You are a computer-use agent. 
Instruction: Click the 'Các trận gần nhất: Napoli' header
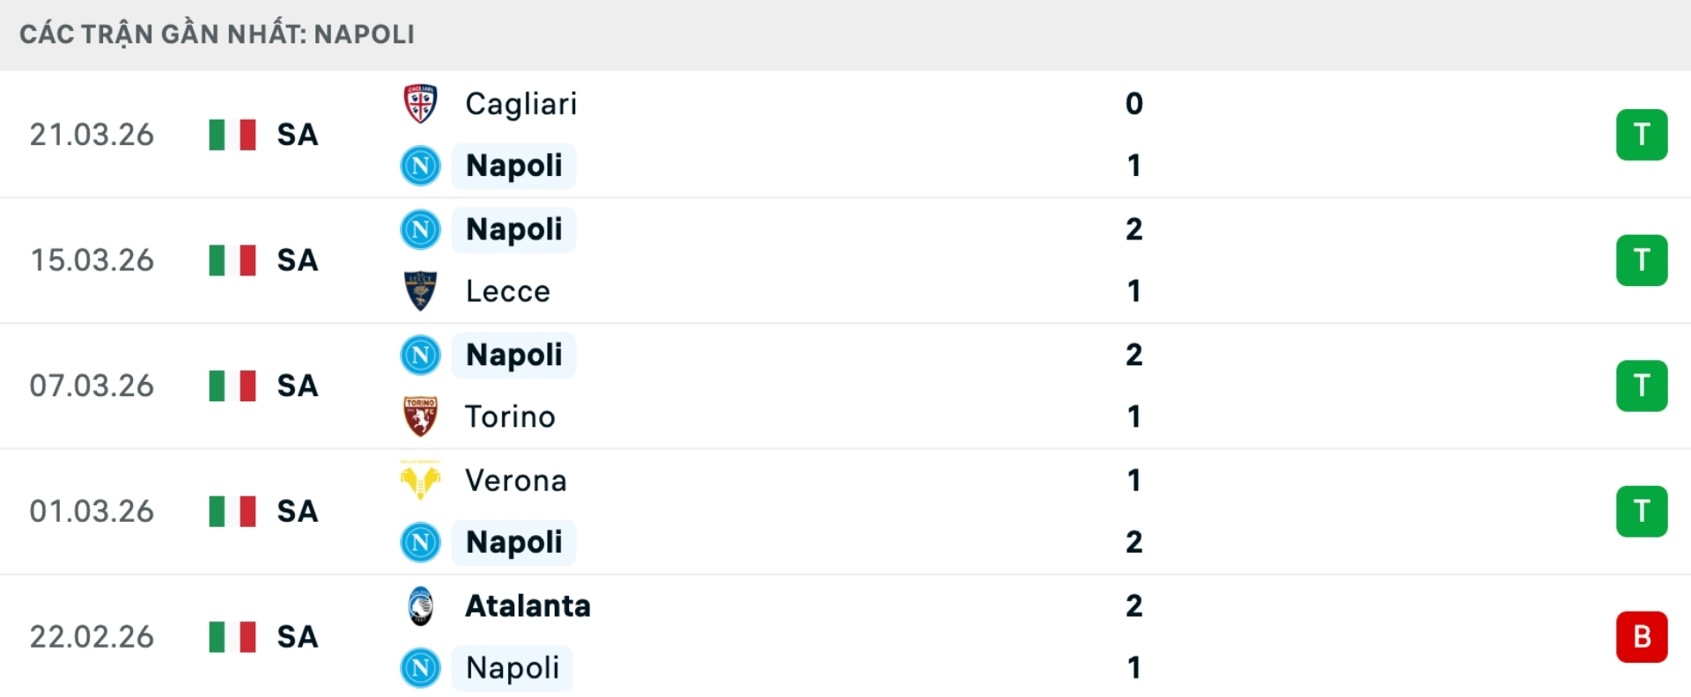[217, 34]
